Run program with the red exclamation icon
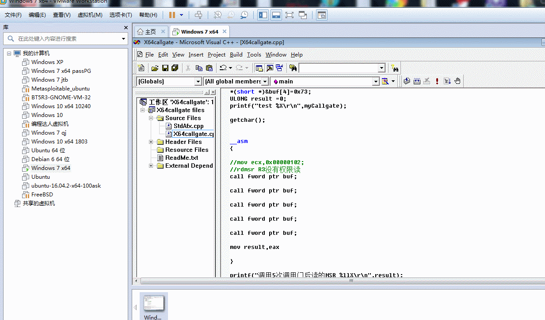 click(x=437, y=81)
